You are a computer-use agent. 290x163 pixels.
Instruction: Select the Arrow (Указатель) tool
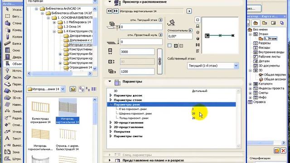13,10
